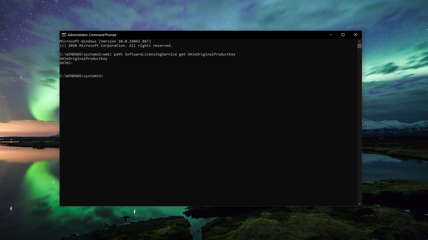
Task: Click the Microsoft Corporation copyright line
Action: [116, 46]
